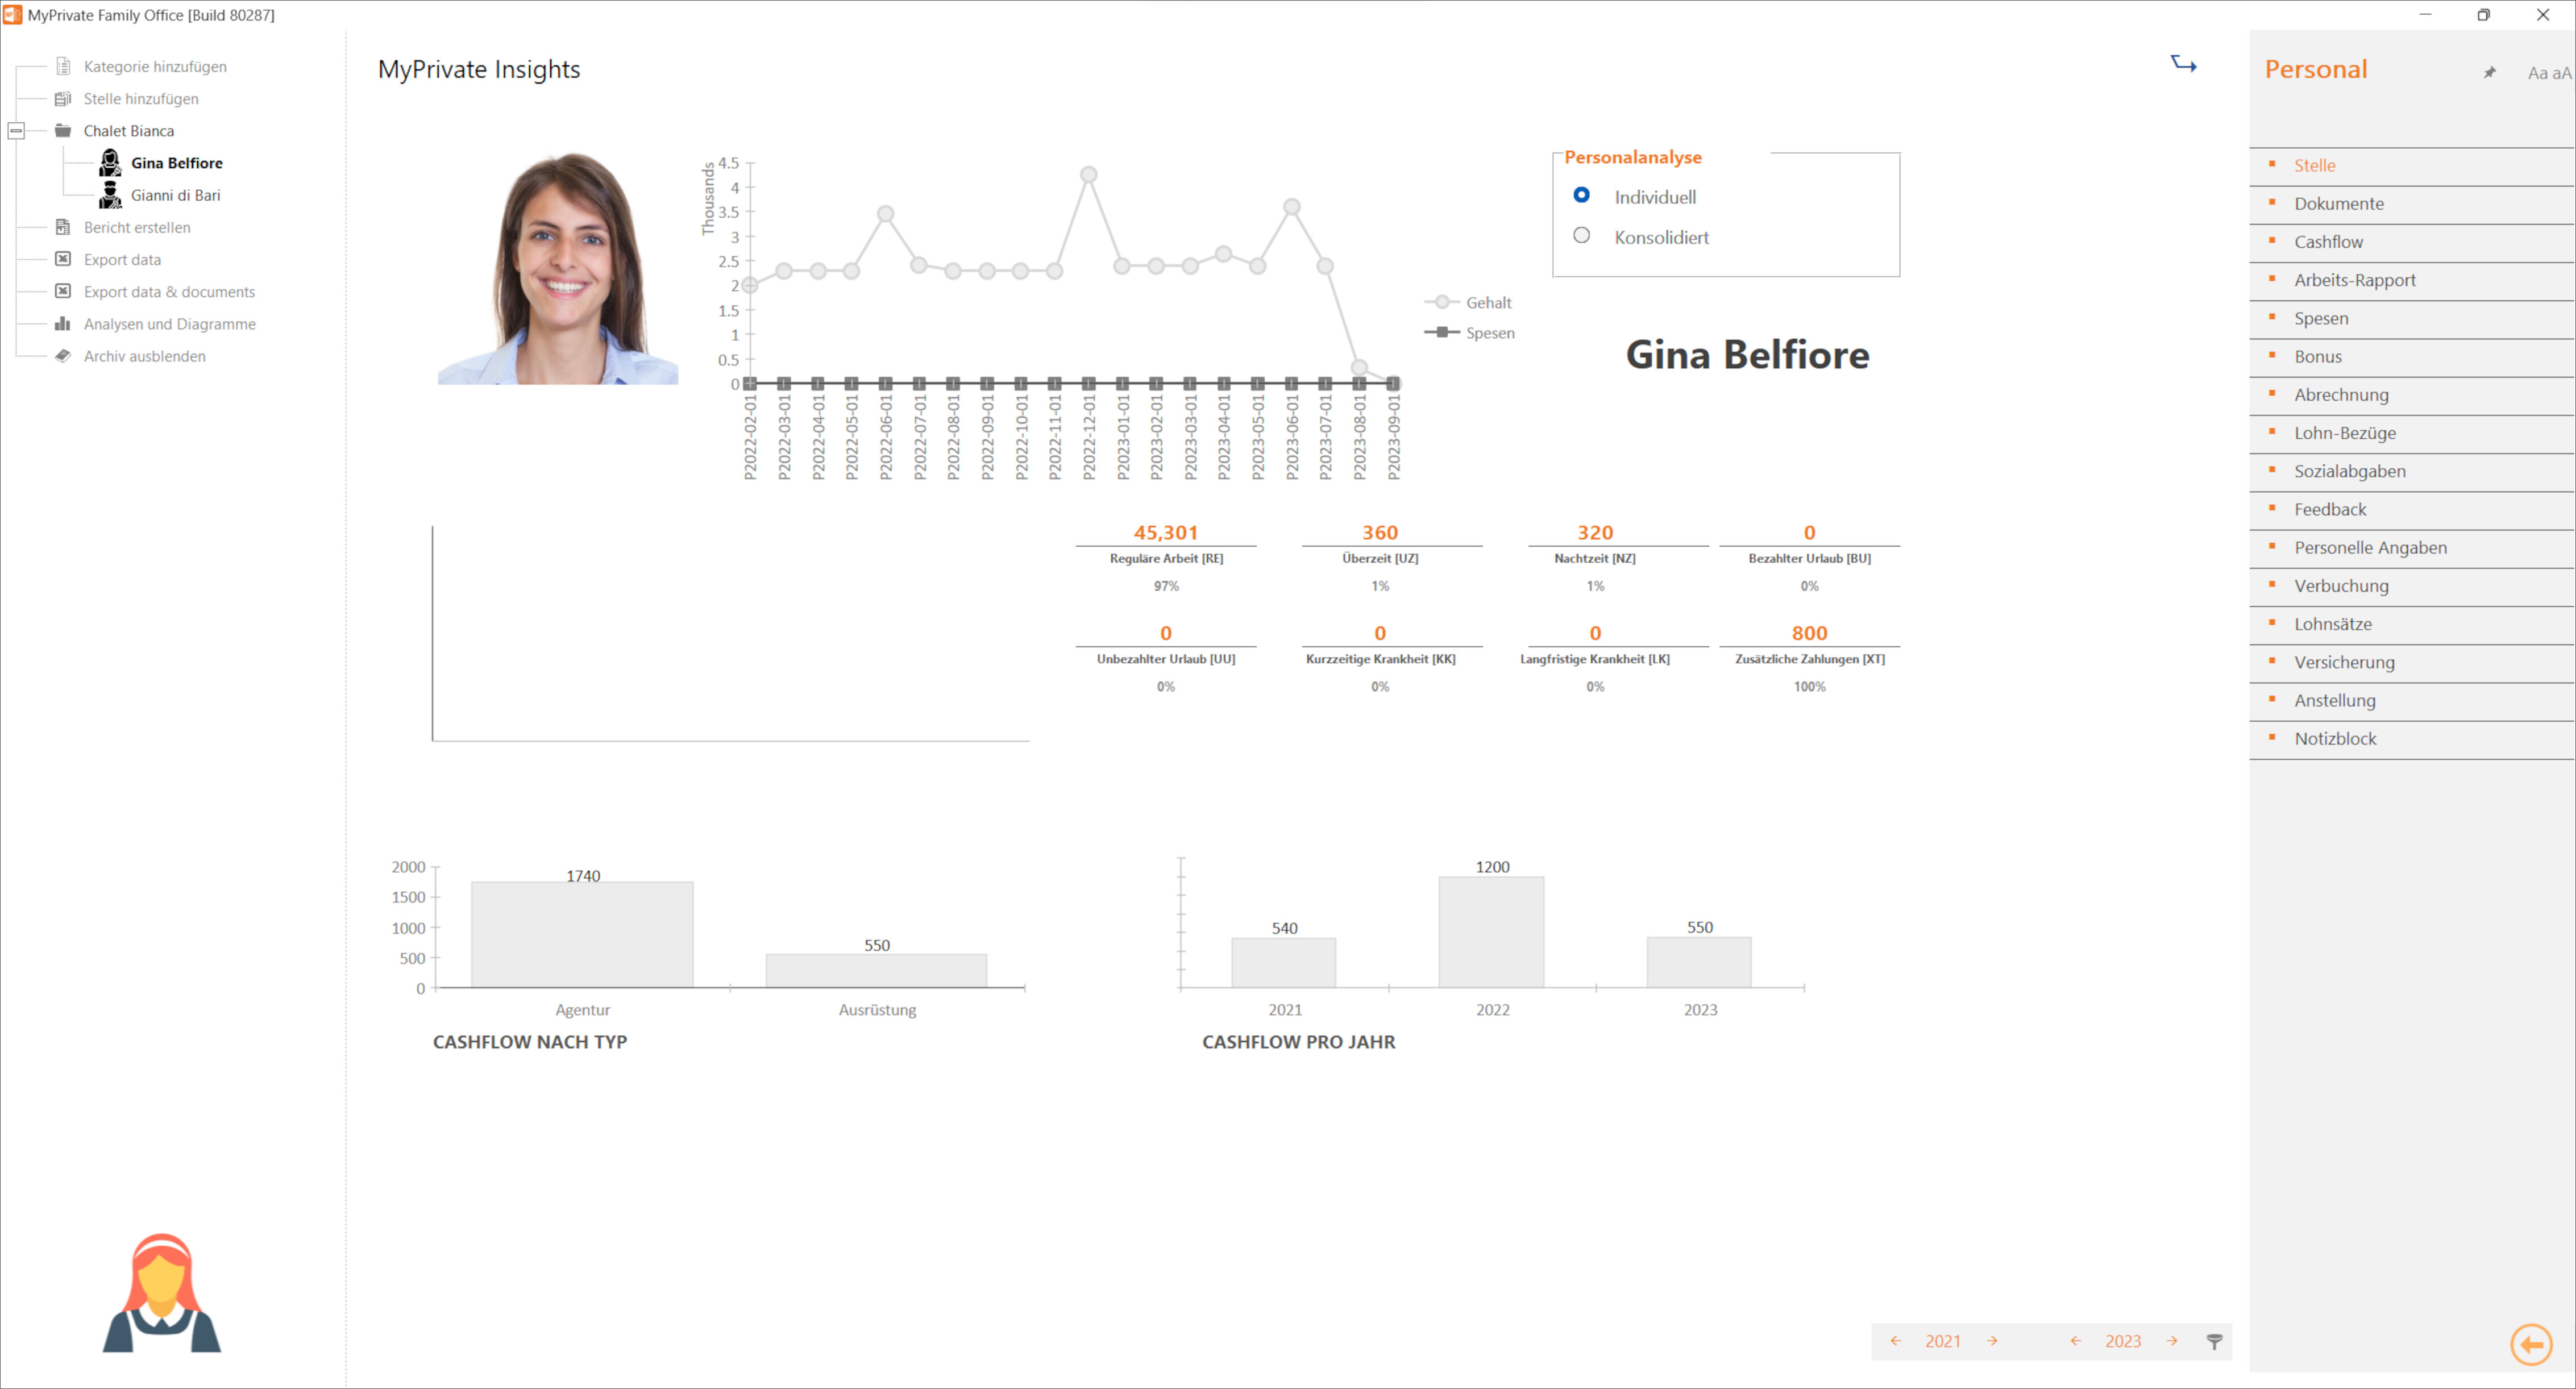Click the Export data & documents icon
2576x1389 pixels.
pyautogui.click(x=61, y=291)
